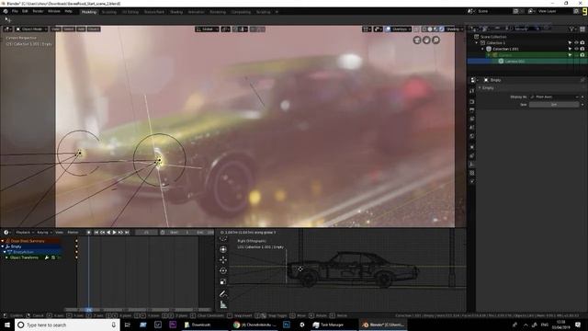Select the Move tool in lower viewport
588x331 pixels.
[223, 259]
